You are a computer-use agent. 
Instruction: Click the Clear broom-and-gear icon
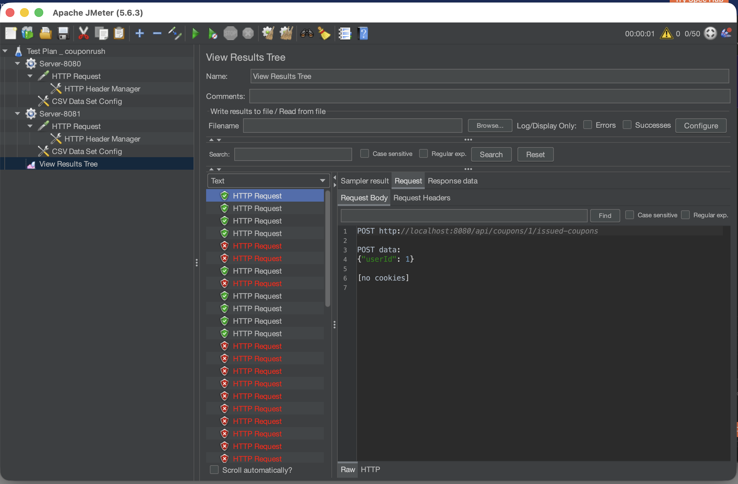tap(268, 33)
